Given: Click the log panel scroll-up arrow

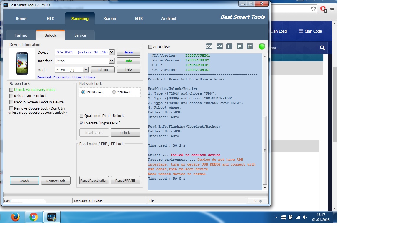Looking at the screenshot, I should (265, 56).
